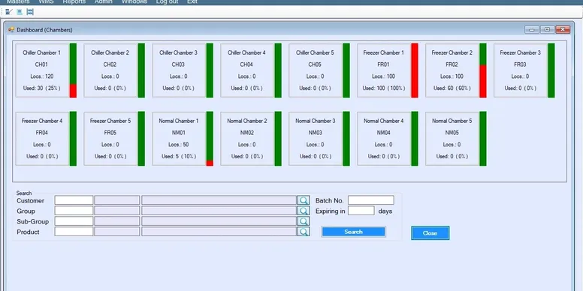
Task: Click the "Locs.: 50" text
Action: pos(179,145)
